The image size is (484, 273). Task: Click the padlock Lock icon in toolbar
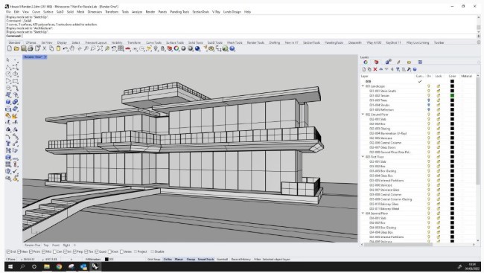(162, 48)
